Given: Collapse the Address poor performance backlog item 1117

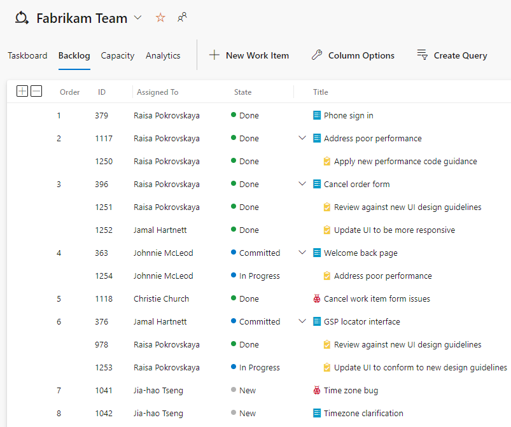Looking at the screenshot, I should click(302, 138).
